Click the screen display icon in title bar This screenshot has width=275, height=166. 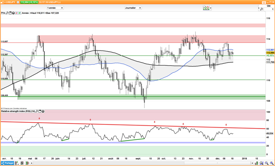point(264,2)
